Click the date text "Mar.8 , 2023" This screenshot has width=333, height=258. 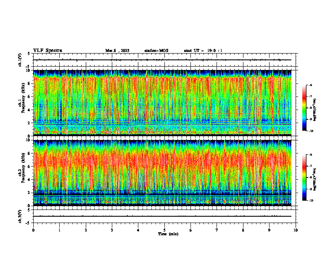[117, 51]
